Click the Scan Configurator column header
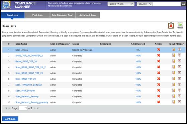The image size is (187, 124). pyautogui.click(x=60, y=44)
